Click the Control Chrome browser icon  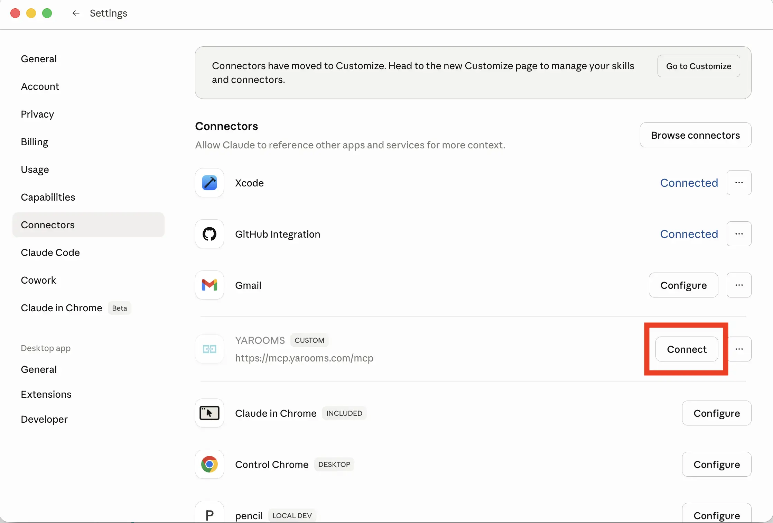click(209, 464)
